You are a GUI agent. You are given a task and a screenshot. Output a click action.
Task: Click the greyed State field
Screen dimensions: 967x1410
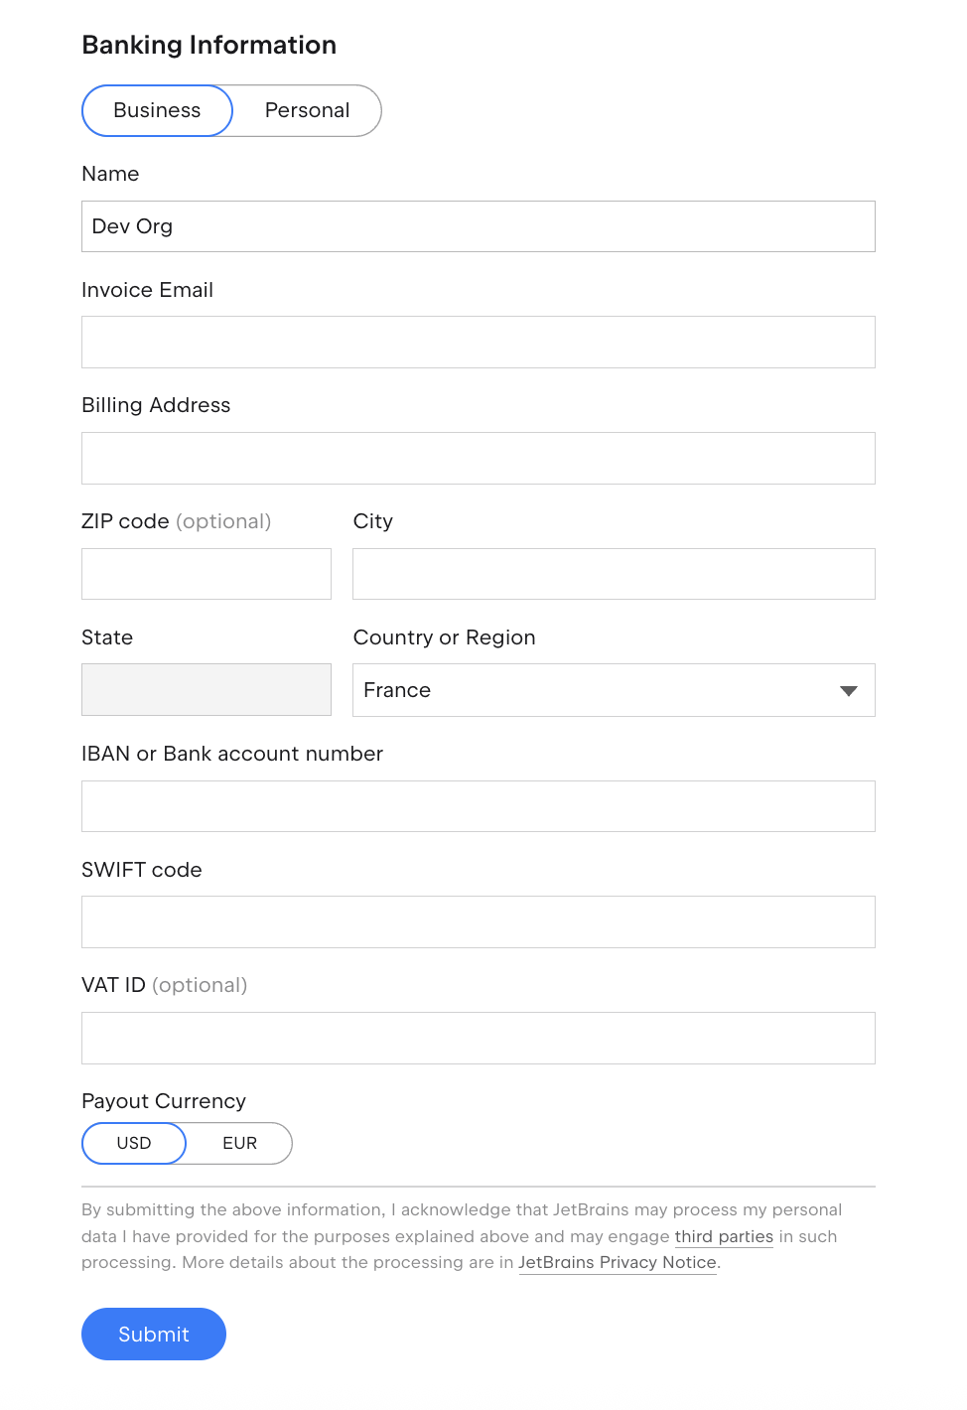click(207, 690)
